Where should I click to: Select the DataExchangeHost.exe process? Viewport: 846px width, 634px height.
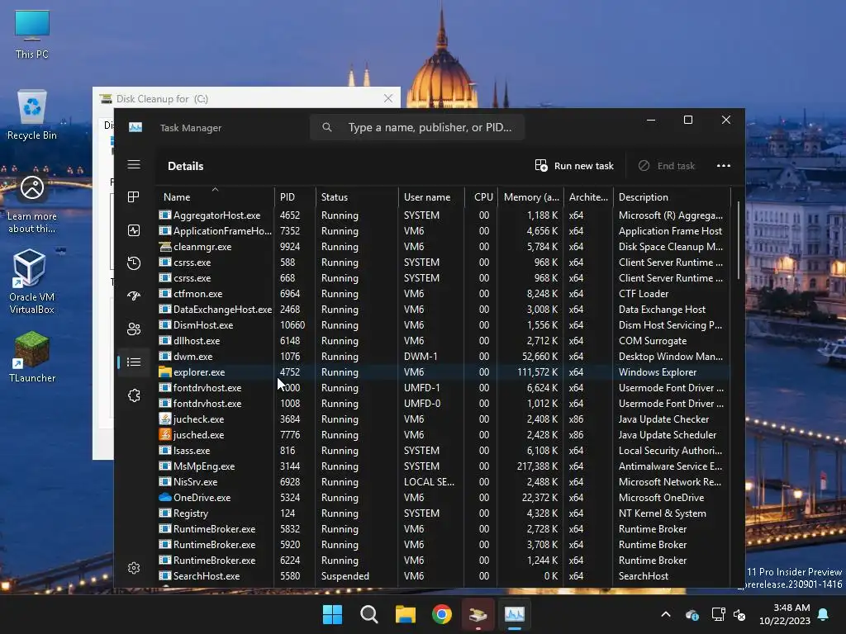[444, 310]
